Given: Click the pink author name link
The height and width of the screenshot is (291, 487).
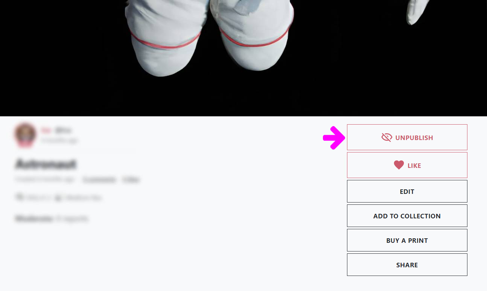Looking at the screenshot, I should [x=46, y=131].
